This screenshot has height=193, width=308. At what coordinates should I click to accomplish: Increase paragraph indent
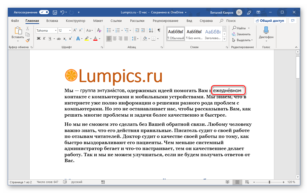(144, 30)
